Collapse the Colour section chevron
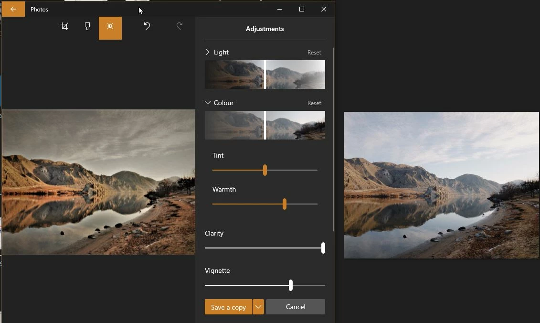This screenshot has height=323, width=540. coord(207,103)
